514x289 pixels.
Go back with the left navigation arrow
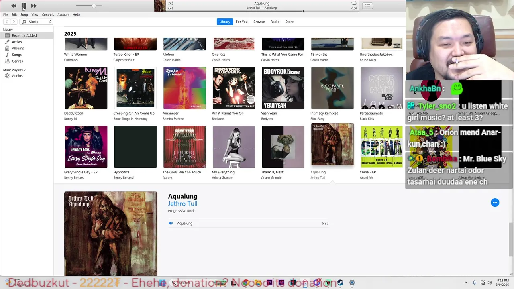click(7, 22)
